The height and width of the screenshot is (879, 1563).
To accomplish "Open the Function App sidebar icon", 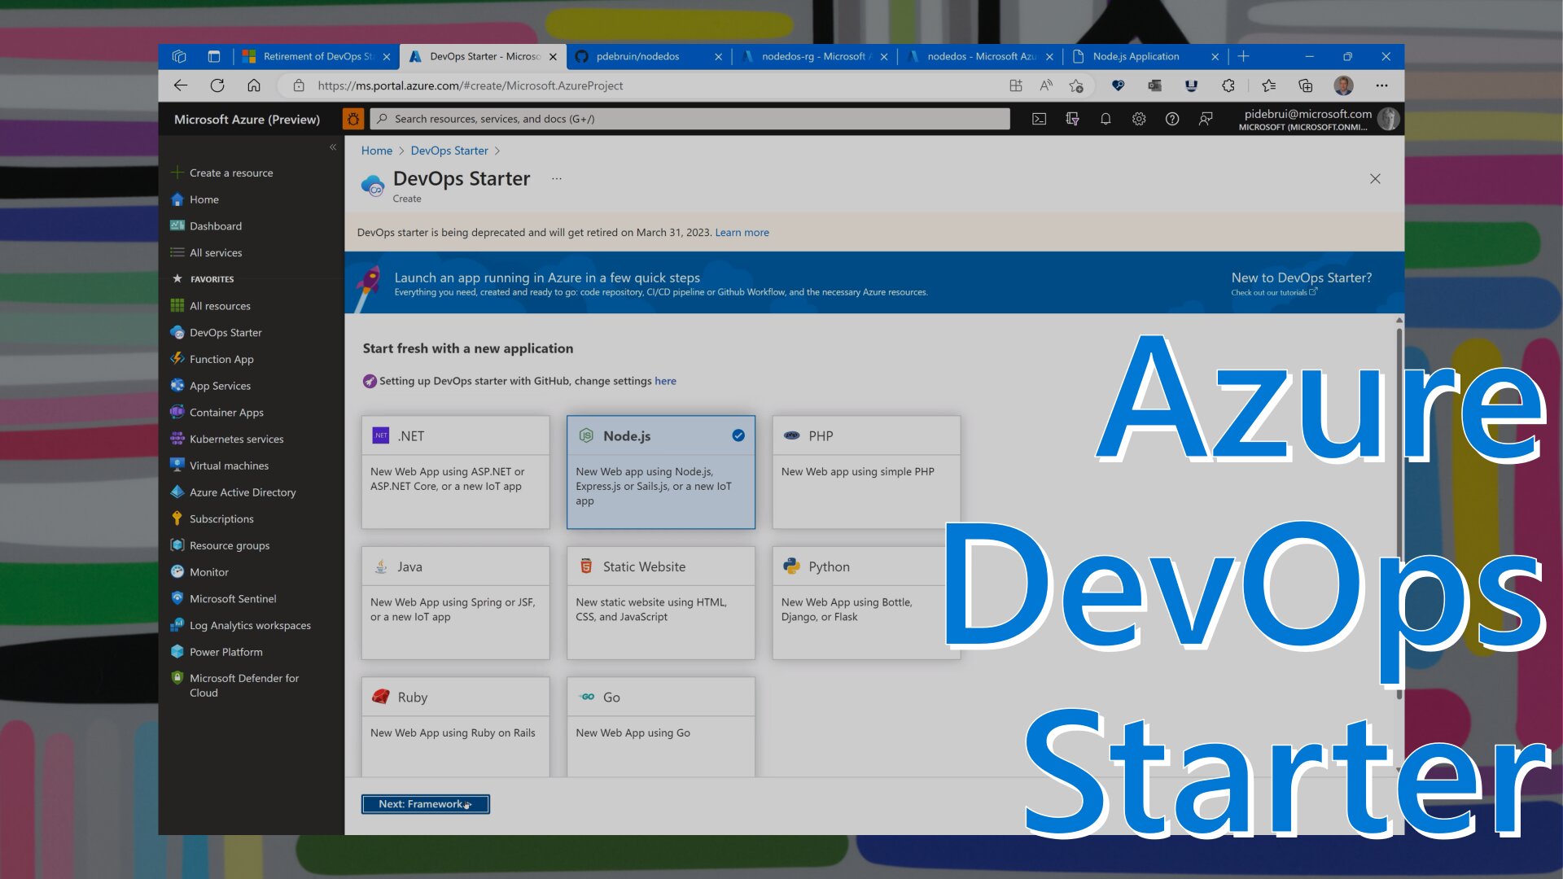I will coord(177,359).
